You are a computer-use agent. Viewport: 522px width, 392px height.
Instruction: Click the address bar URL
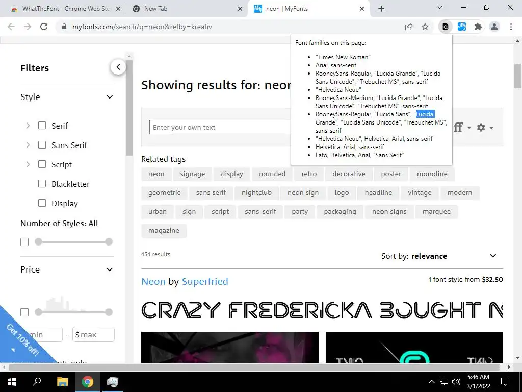(142, 27)
